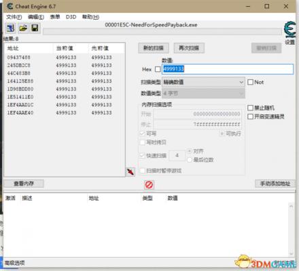299x271 pixels.
Task: Click the value input field with 4999133
Action: (228, 69)
